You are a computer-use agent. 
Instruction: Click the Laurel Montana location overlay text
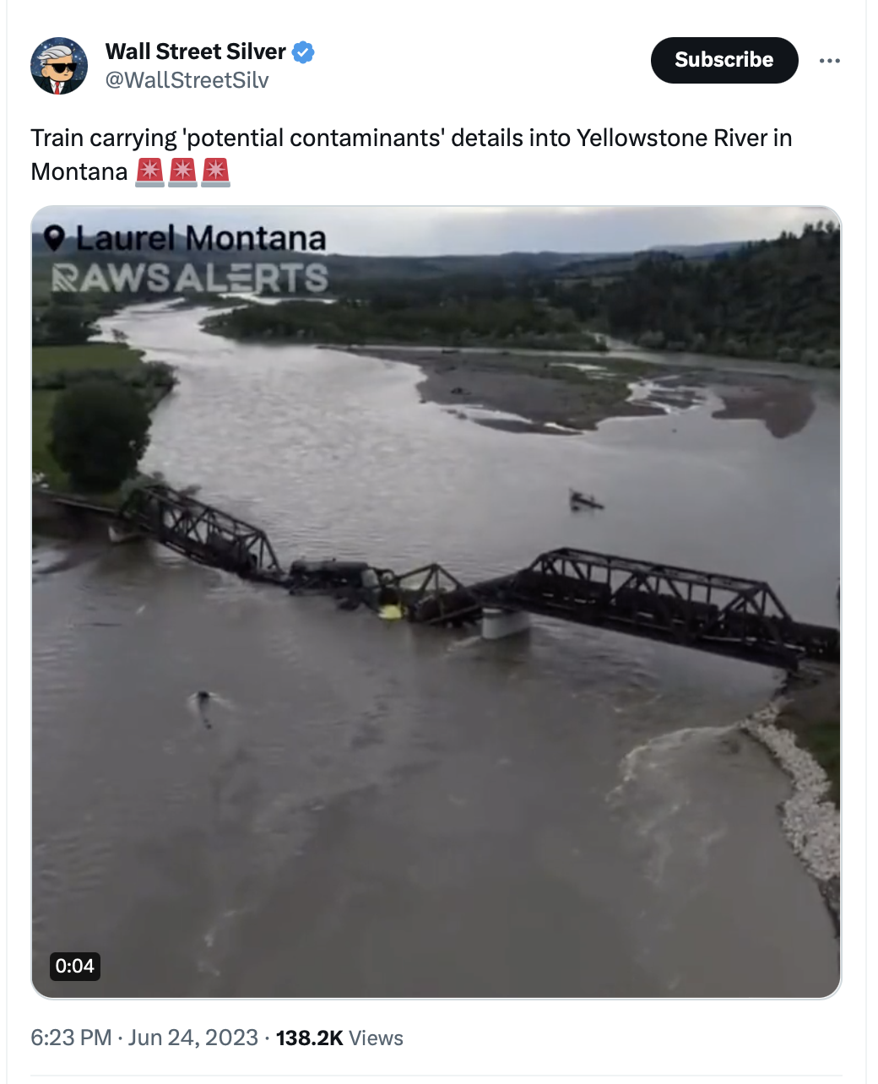click(x=201, y=239)
